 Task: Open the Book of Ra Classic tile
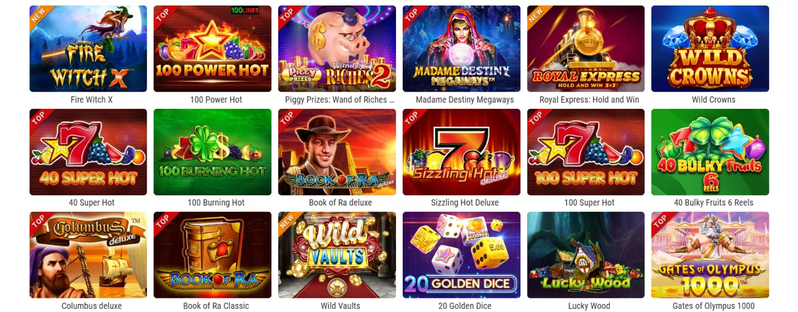point(213,255)
